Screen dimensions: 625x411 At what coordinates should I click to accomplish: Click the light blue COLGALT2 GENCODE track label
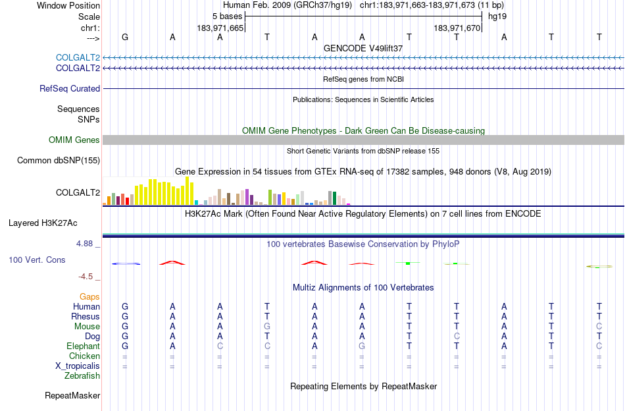tap(78, 57)
